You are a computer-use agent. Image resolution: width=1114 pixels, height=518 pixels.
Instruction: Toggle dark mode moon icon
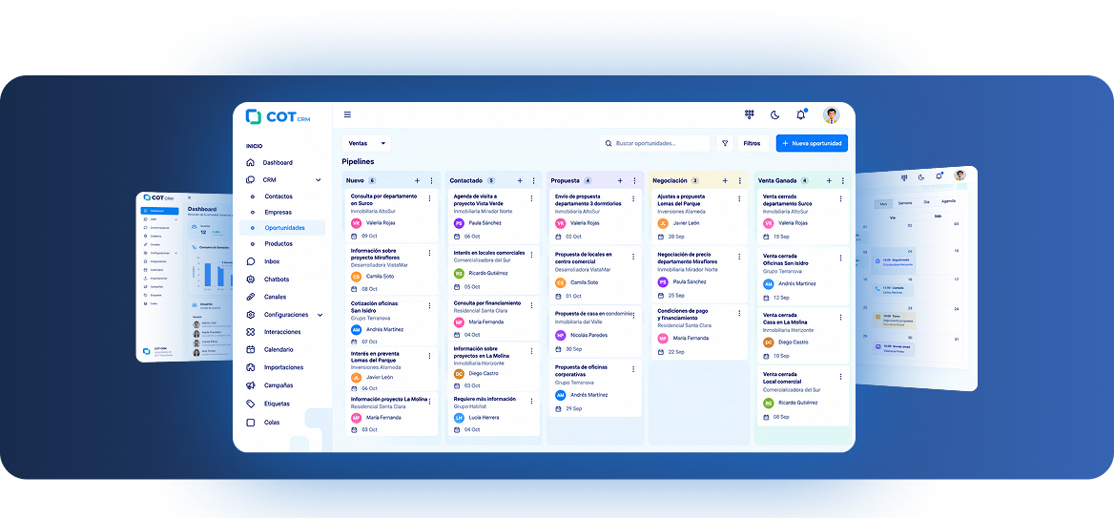click(775, 114)
